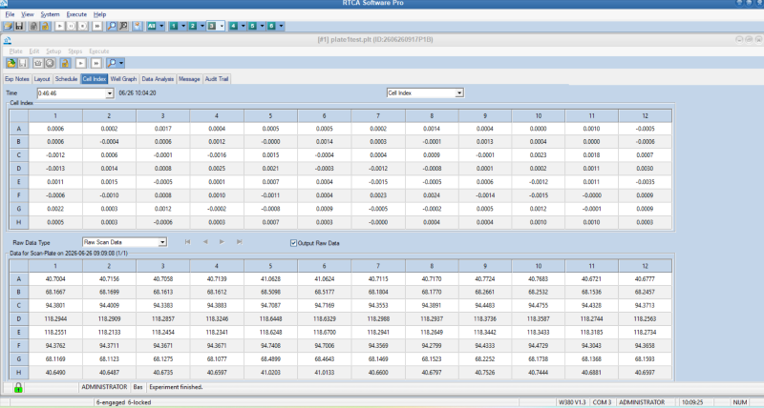Image resolution: width=764 pixels, height=408 pixels.
Task: Click raw data cell 41.0628
Action: tap(270, 279)
